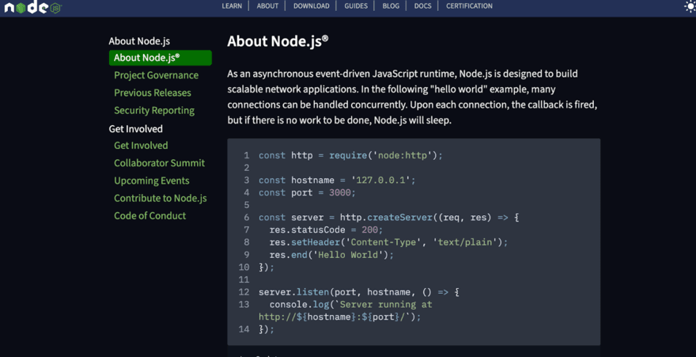Image resolution: width=696 pixels, height=357 pixels.
Task: Click code line with res.setHeader
Action: click(x=388, y=242)
